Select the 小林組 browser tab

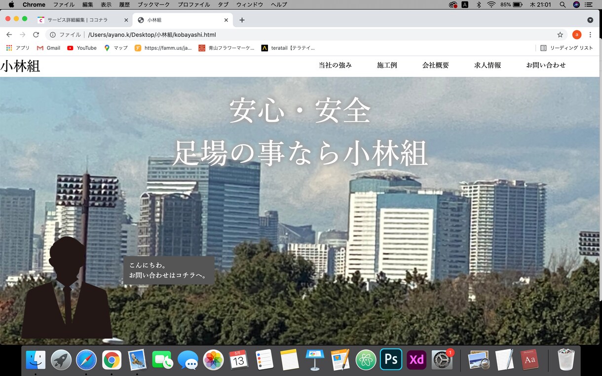coord(183,20)
